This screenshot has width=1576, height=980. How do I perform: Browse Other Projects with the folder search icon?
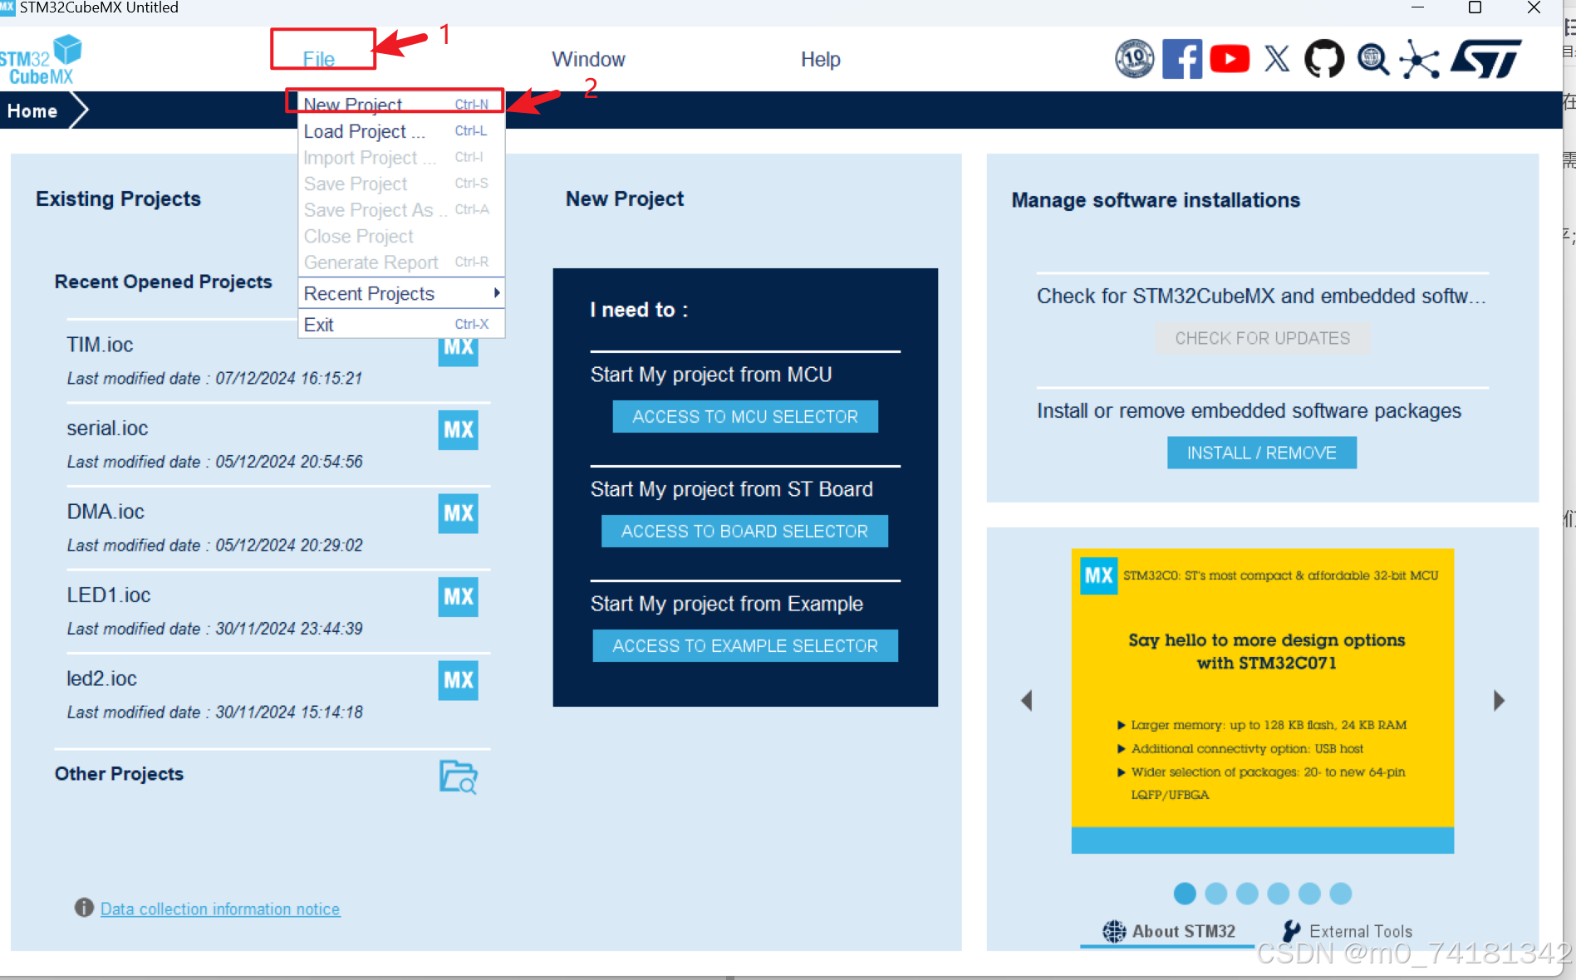tap(458, 777)
